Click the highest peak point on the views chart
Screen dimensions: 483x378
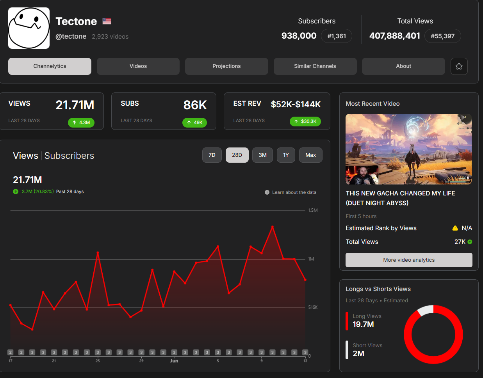(x=273, y=227)
